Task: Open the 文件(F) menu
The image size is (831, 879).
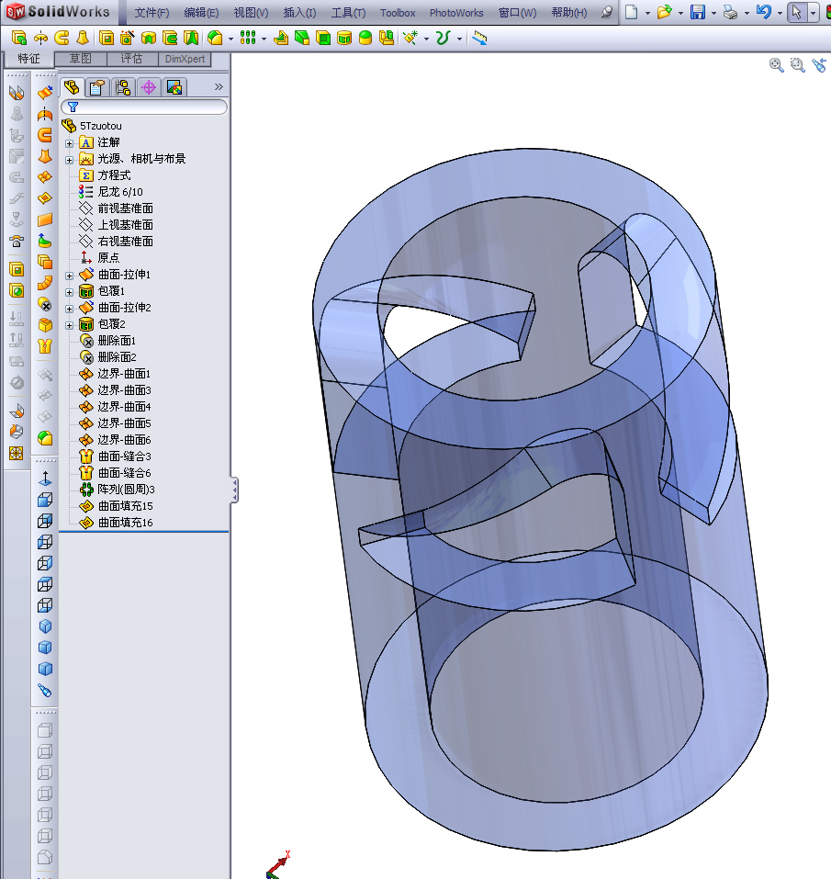Action: click(152, 12)
